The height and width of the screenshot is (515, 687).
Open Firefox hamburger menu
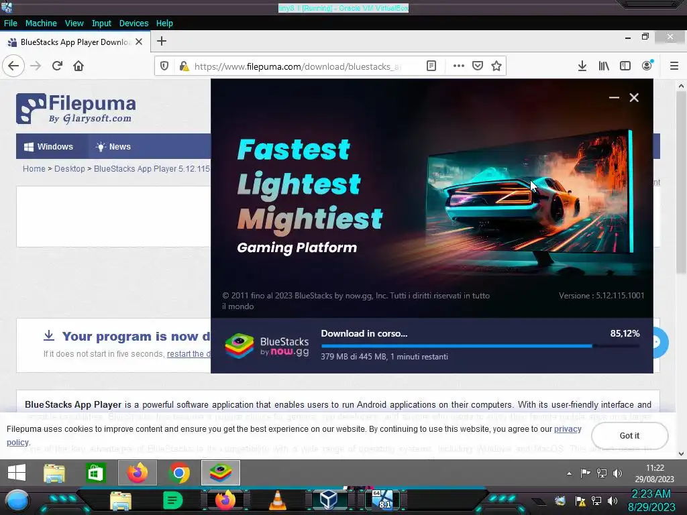(674, 66)
